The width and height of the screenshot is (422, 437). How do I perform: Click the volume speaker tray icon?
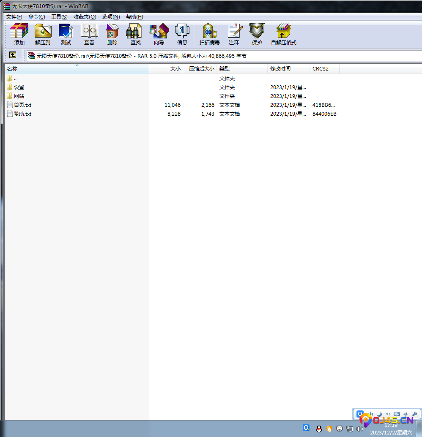click(359, 429)
